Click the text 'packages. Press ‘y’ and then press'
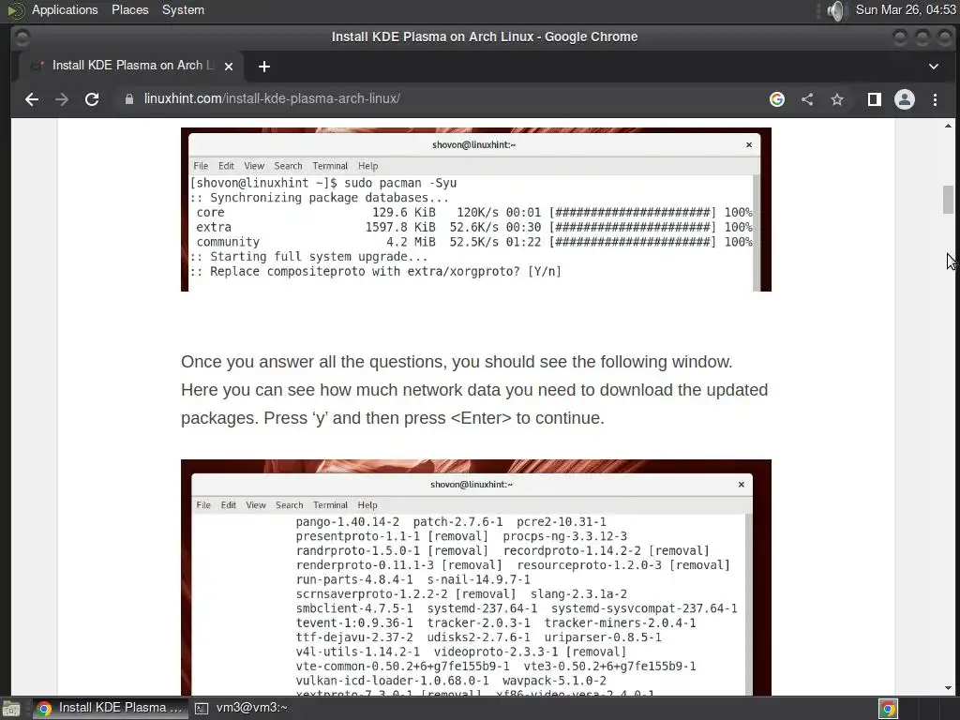Screen dimensions: 960x720 (313, 418)
